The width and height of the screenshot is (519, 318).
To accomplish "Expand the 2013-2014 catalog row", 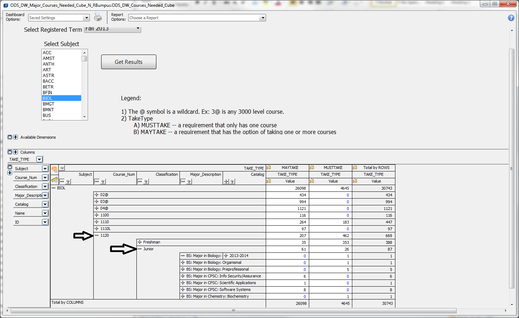I will [x=226, y=256].
